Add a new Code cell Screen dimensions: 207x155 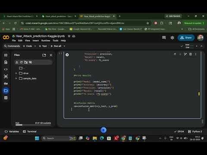pyautogui.click(x=28, y=46)
